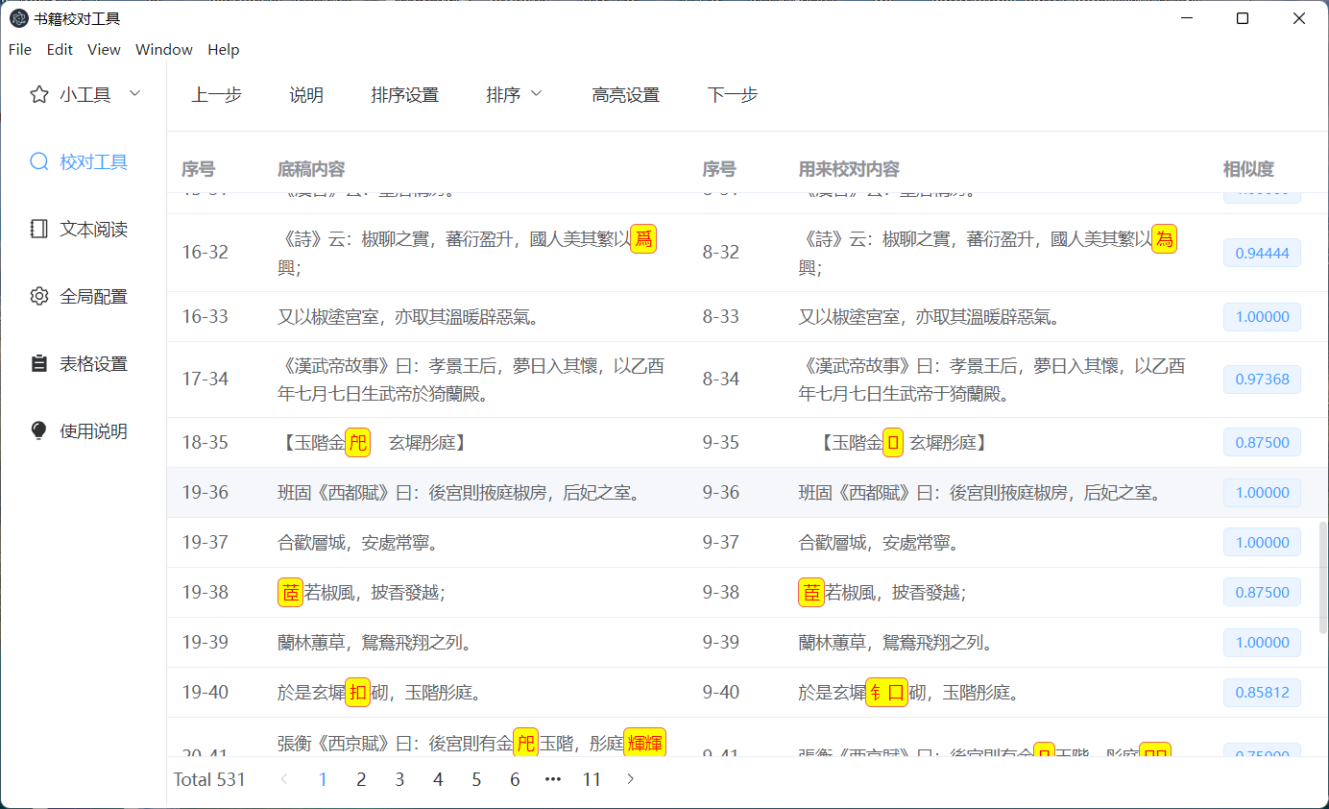Open 表格设置 in the sidebar
1329x809 pixels.
click(x=83, y=363)
